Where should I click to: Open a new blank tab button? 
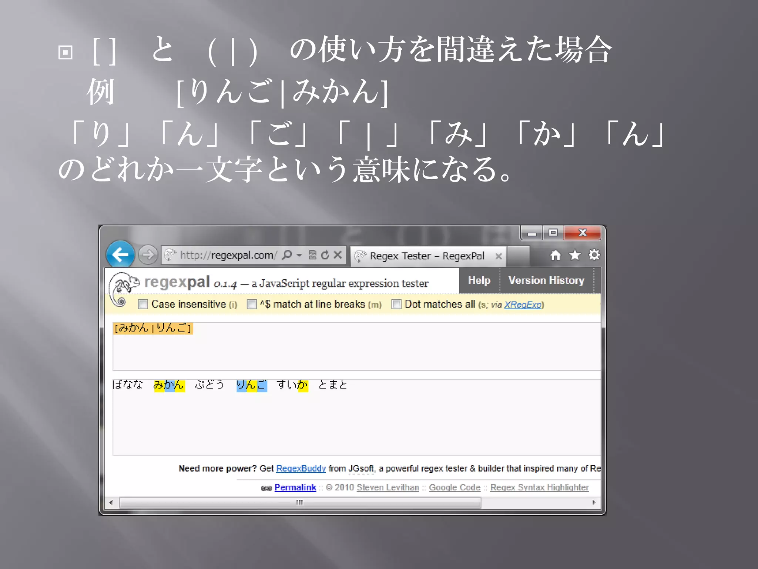518,256
